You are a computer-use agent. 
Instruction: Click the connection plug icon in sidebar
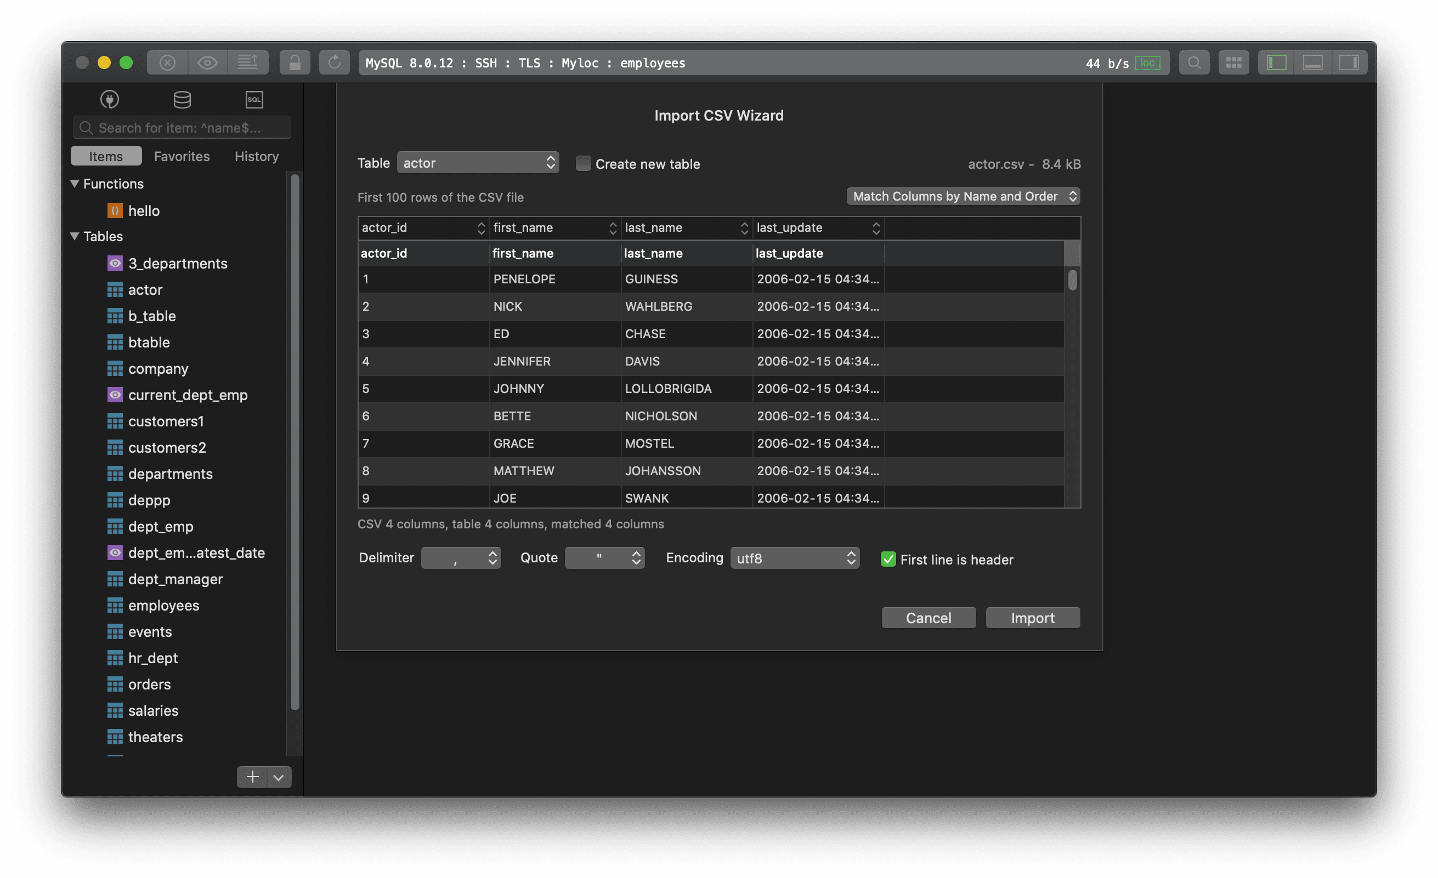pyautogui.click(x=110, y=99)
